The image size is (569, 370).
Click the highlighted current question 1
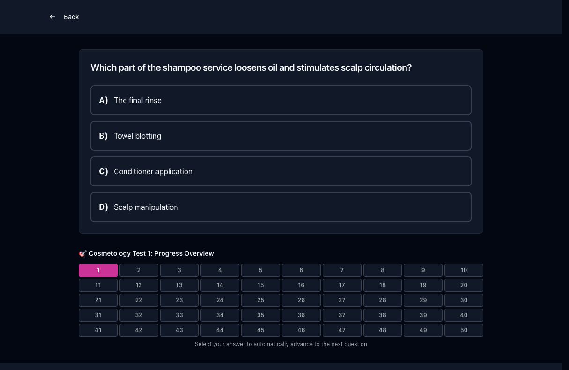click(98, 270)
